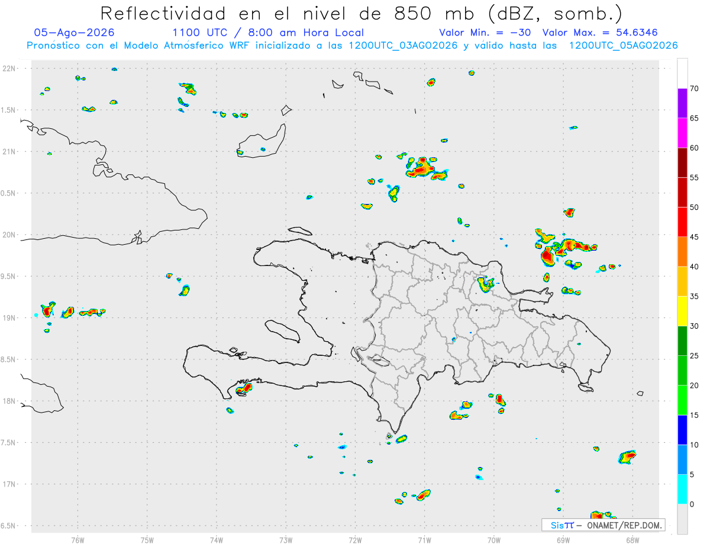Click the latitude axis label '20N'
710x548 pixels.
pyautogui.click(x=9, y=235)
